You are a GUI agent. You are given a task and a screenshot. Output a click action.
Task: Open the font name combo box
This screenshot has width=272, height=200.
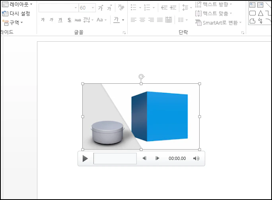click(x=58, y=8)
